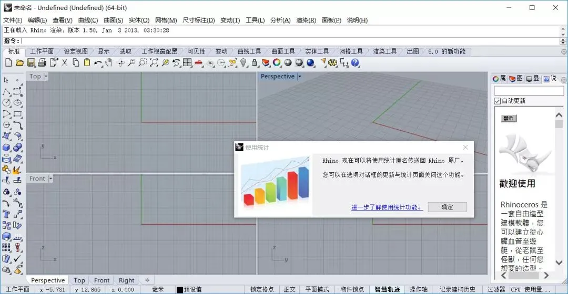568x294 pixels.
Task: Click the Print icon in toolbar
Action: [x=42, y=62]
